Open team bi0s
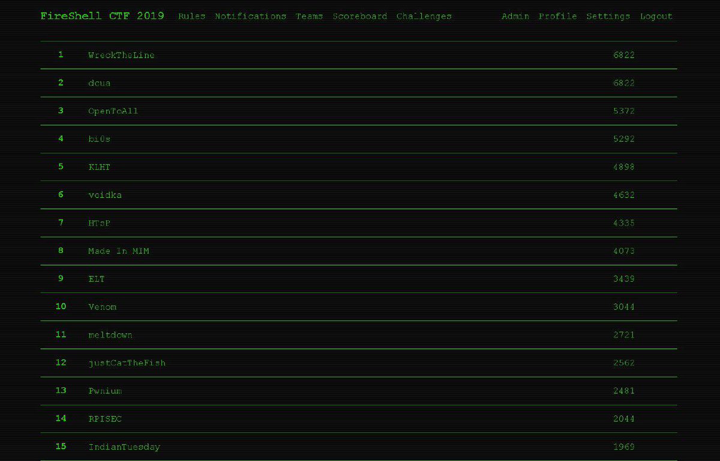720x461 pixels. pos(100,139)
